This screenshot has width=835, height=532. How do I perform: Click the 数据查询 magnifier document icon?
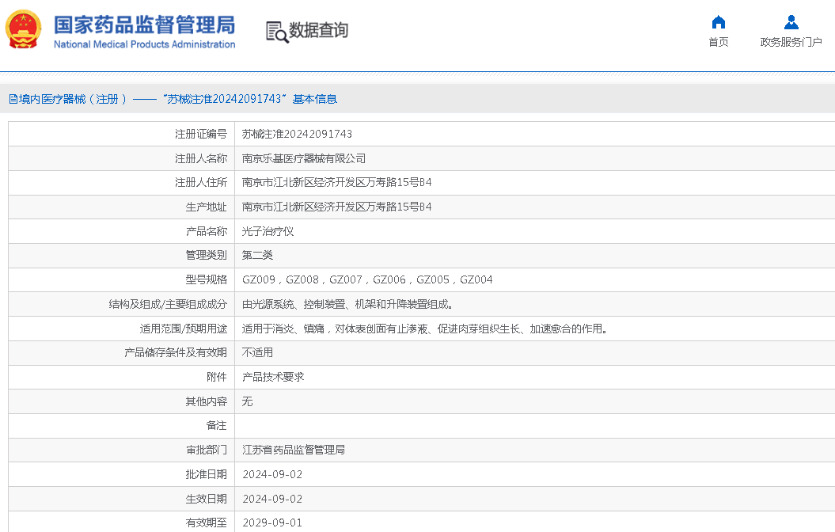(x=276, y=31)
